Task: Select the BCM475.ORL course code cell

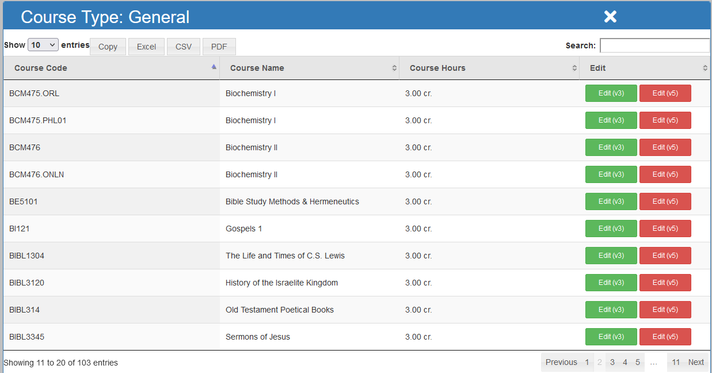Action: coord(112,93)
